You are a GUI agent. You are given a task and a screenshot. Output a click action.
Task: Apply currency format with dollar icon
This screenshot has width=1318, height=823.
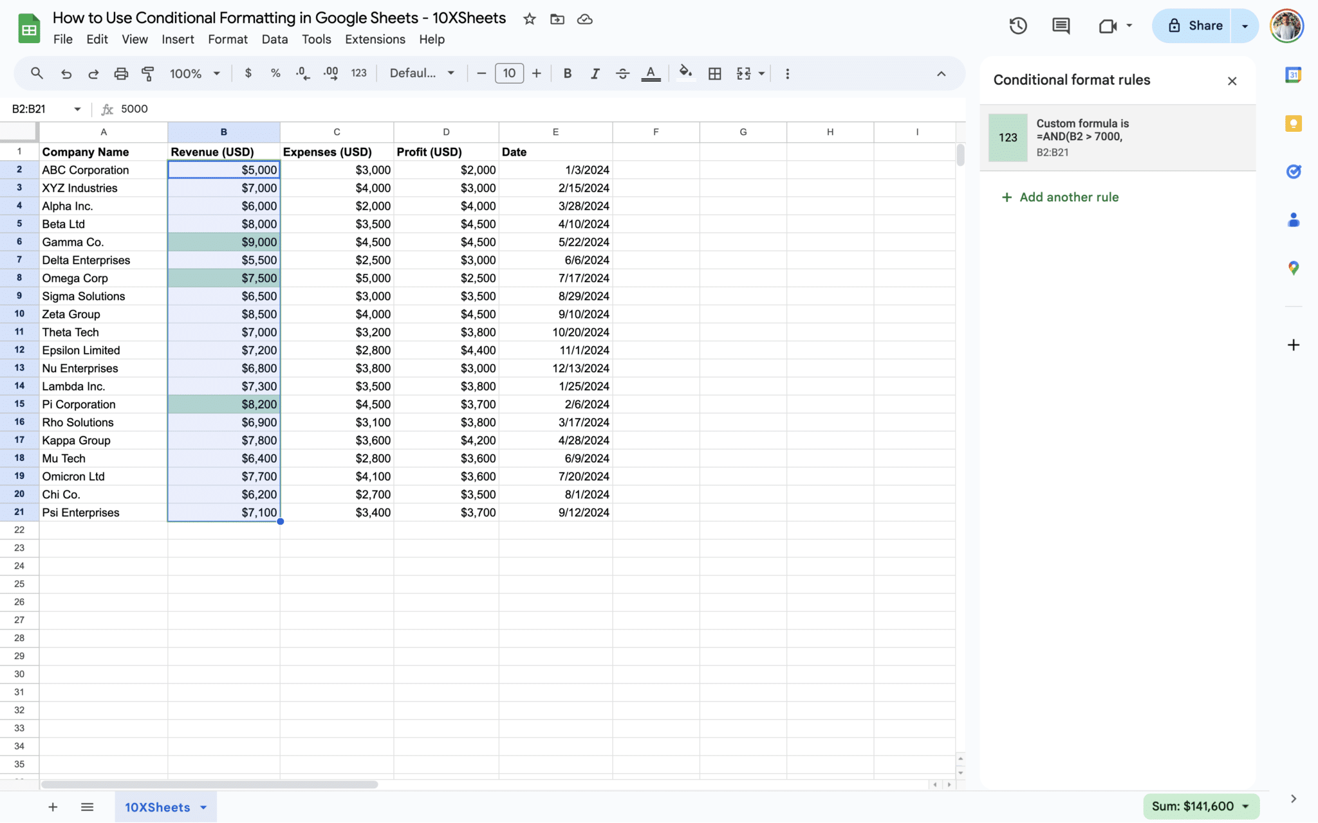[248, 73]
